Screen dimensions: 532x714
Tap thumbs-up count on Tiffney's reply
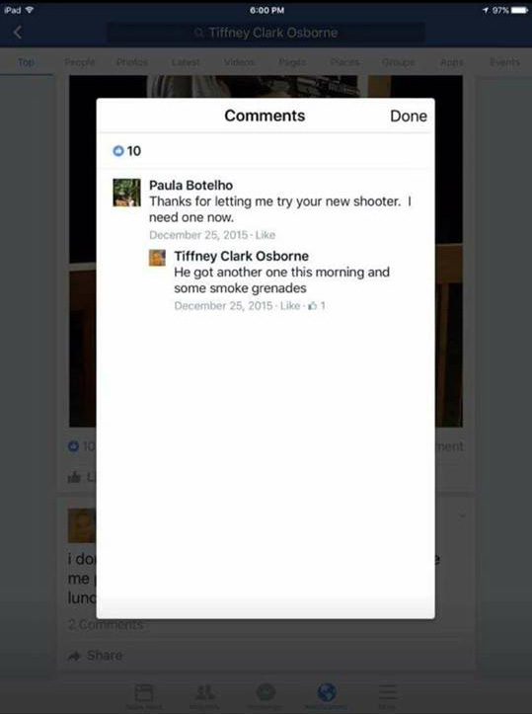[317, 305]
